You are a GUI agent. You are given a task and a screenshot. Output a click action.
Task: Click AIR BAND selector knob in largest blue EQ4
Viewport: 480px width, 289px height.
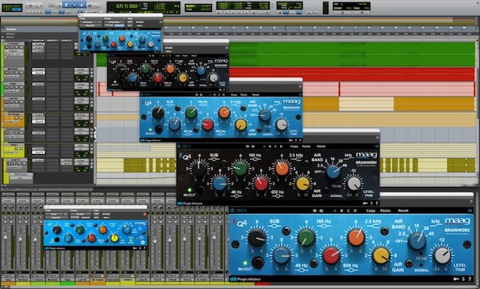pos(418,241)
